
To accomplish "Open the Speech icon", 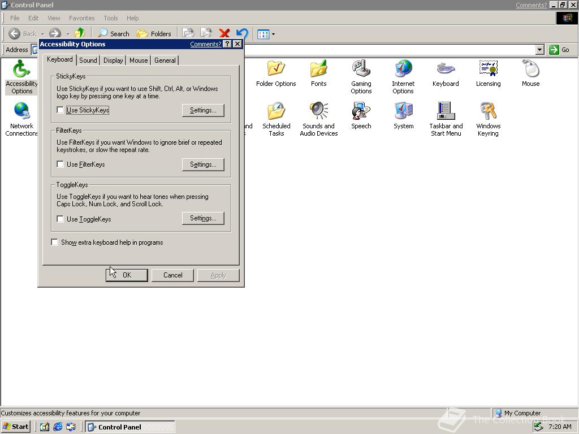I will point(361,116).
